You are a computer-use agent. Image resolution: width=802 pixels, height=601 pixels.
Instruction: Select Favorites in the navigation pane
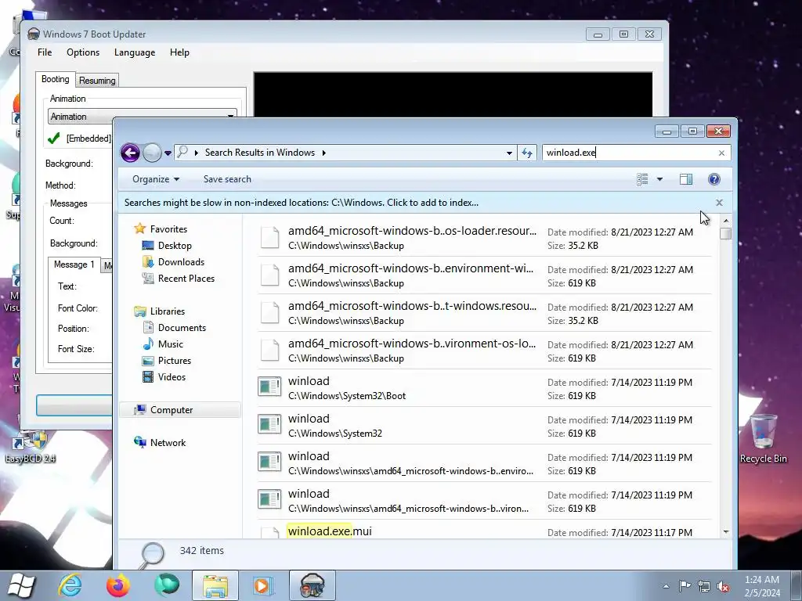click(x=168, y=229)
